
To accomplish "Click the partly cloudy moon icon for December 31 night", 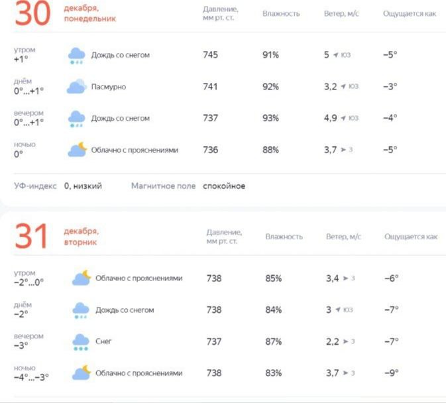I will point(82,373).
